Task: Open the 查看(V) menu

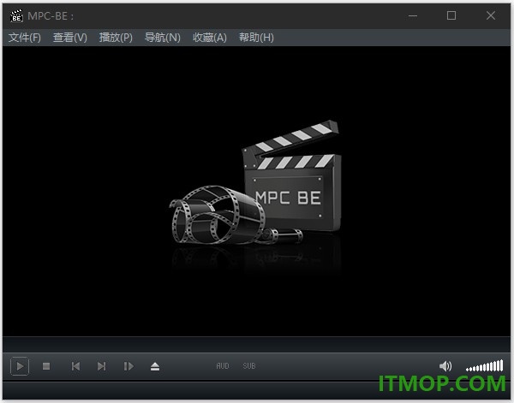Action: (70, 38)
